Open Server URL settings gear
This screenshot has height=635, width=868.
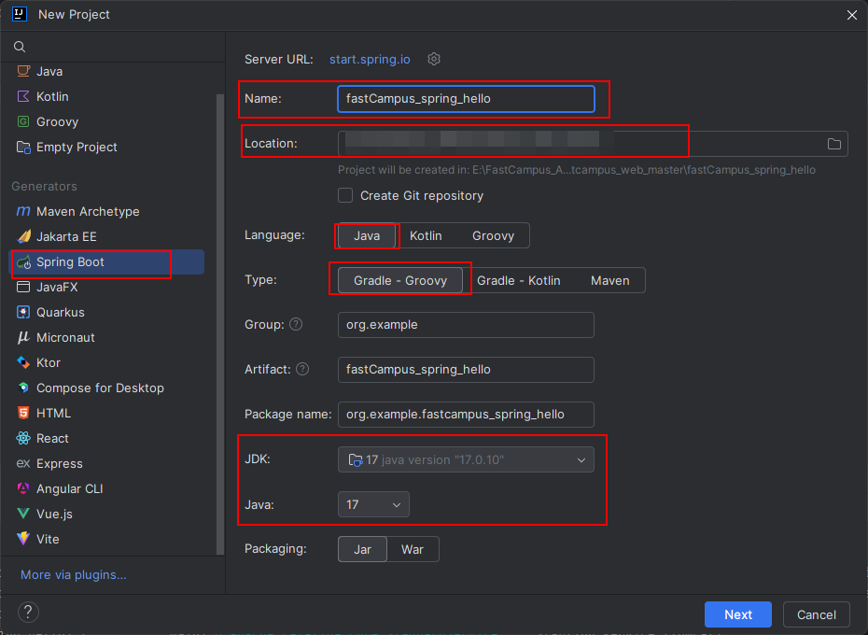[x=434, y=59]
